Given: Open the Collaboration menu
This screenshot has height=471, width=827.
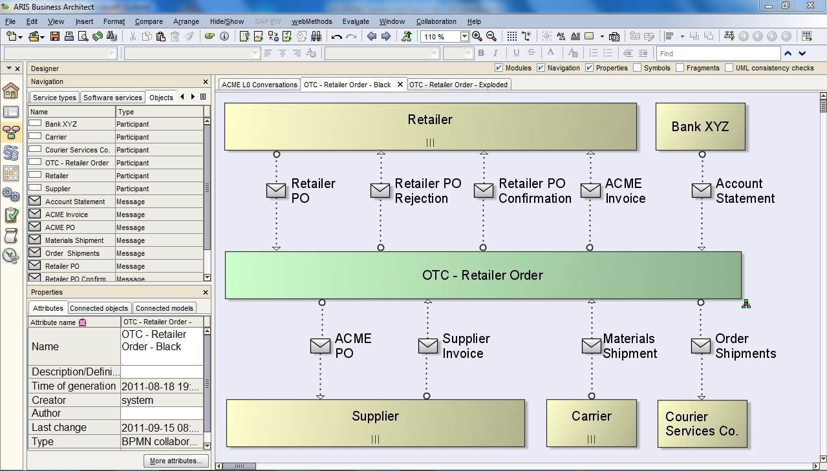Looking at the screenshot, I should [x=436, y=21].
